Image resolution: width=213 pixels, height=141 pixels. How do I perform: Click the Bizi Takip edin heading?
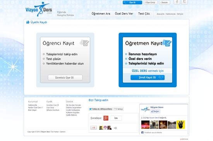tap(98, 100)
